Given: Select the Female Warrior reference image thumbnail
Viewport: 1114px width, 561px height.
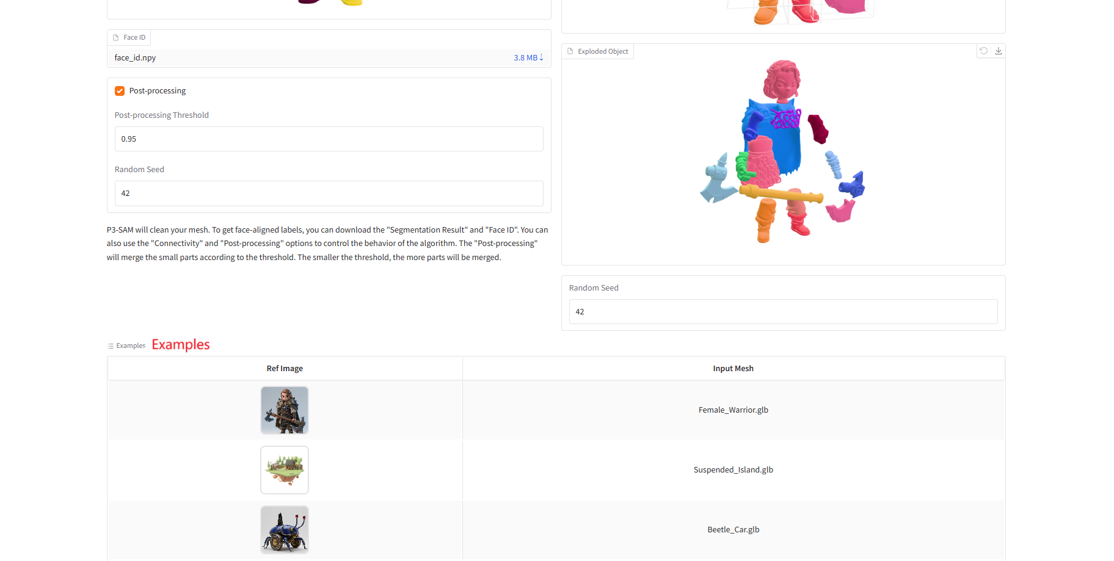Looking at the screenshot, I should tap(285, 410).
